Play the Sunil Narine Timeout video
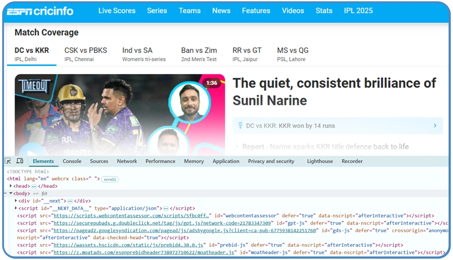Viewport: 453px width, 260px height. [x=26, y=151]
